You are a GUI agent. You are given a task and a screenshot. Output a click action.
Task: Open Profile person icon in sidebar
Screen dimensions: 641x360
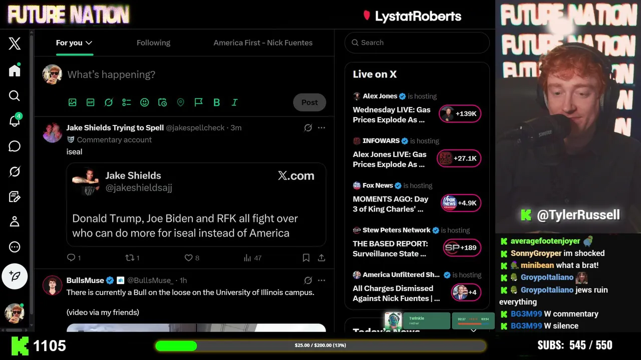click(x=15, y=221)
